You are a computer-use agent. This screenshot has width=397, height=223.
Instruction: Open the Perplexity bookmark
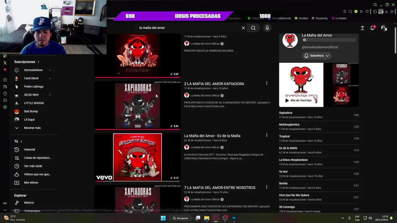tap(319, 18)
